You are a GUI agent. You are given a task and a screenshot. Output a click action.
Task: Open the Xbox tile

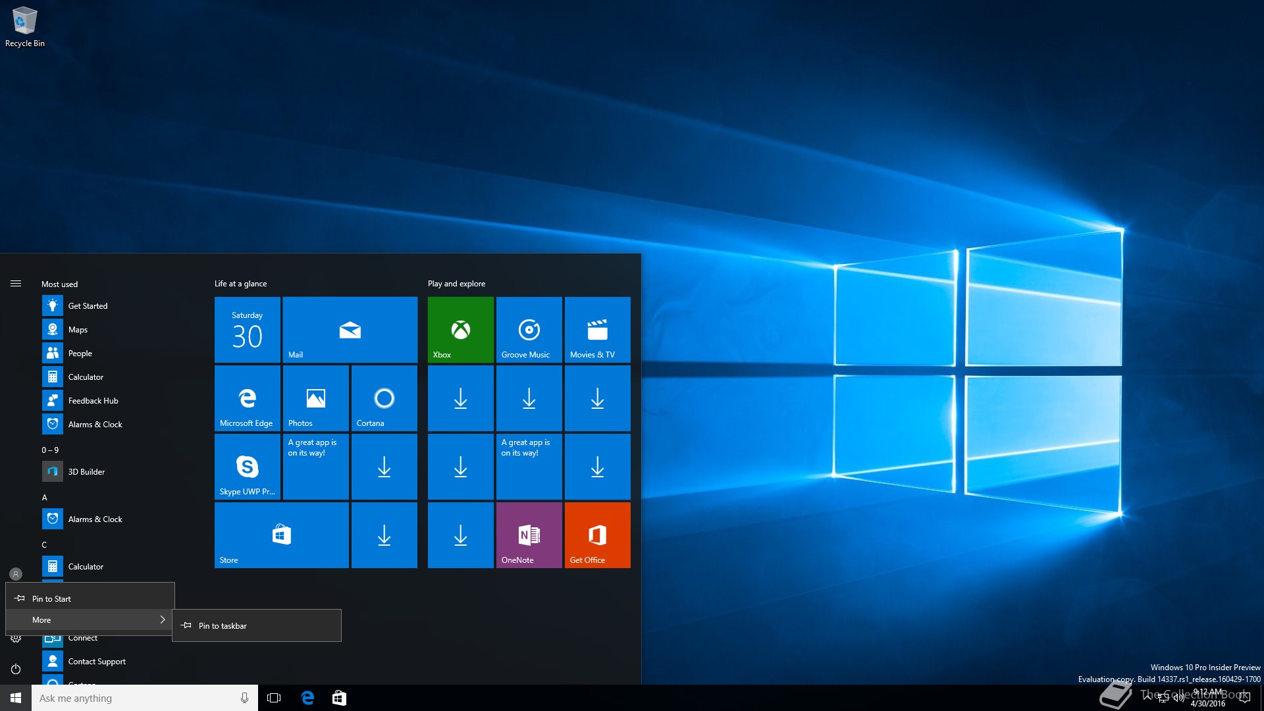coord(461,329)
